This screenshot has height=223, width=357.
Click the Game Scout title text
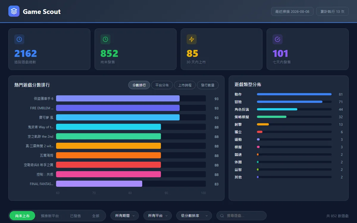tap(42, 12)
